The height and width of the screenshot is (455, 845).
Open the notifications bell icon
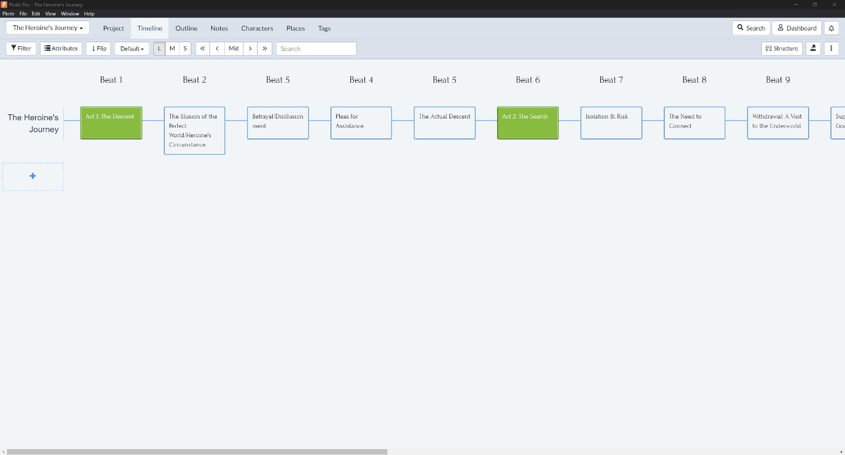[831, 28]
